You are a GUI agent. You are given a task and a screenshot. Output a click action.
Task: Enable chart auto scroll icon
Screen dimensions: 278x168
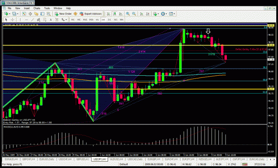tap(141, 14)
